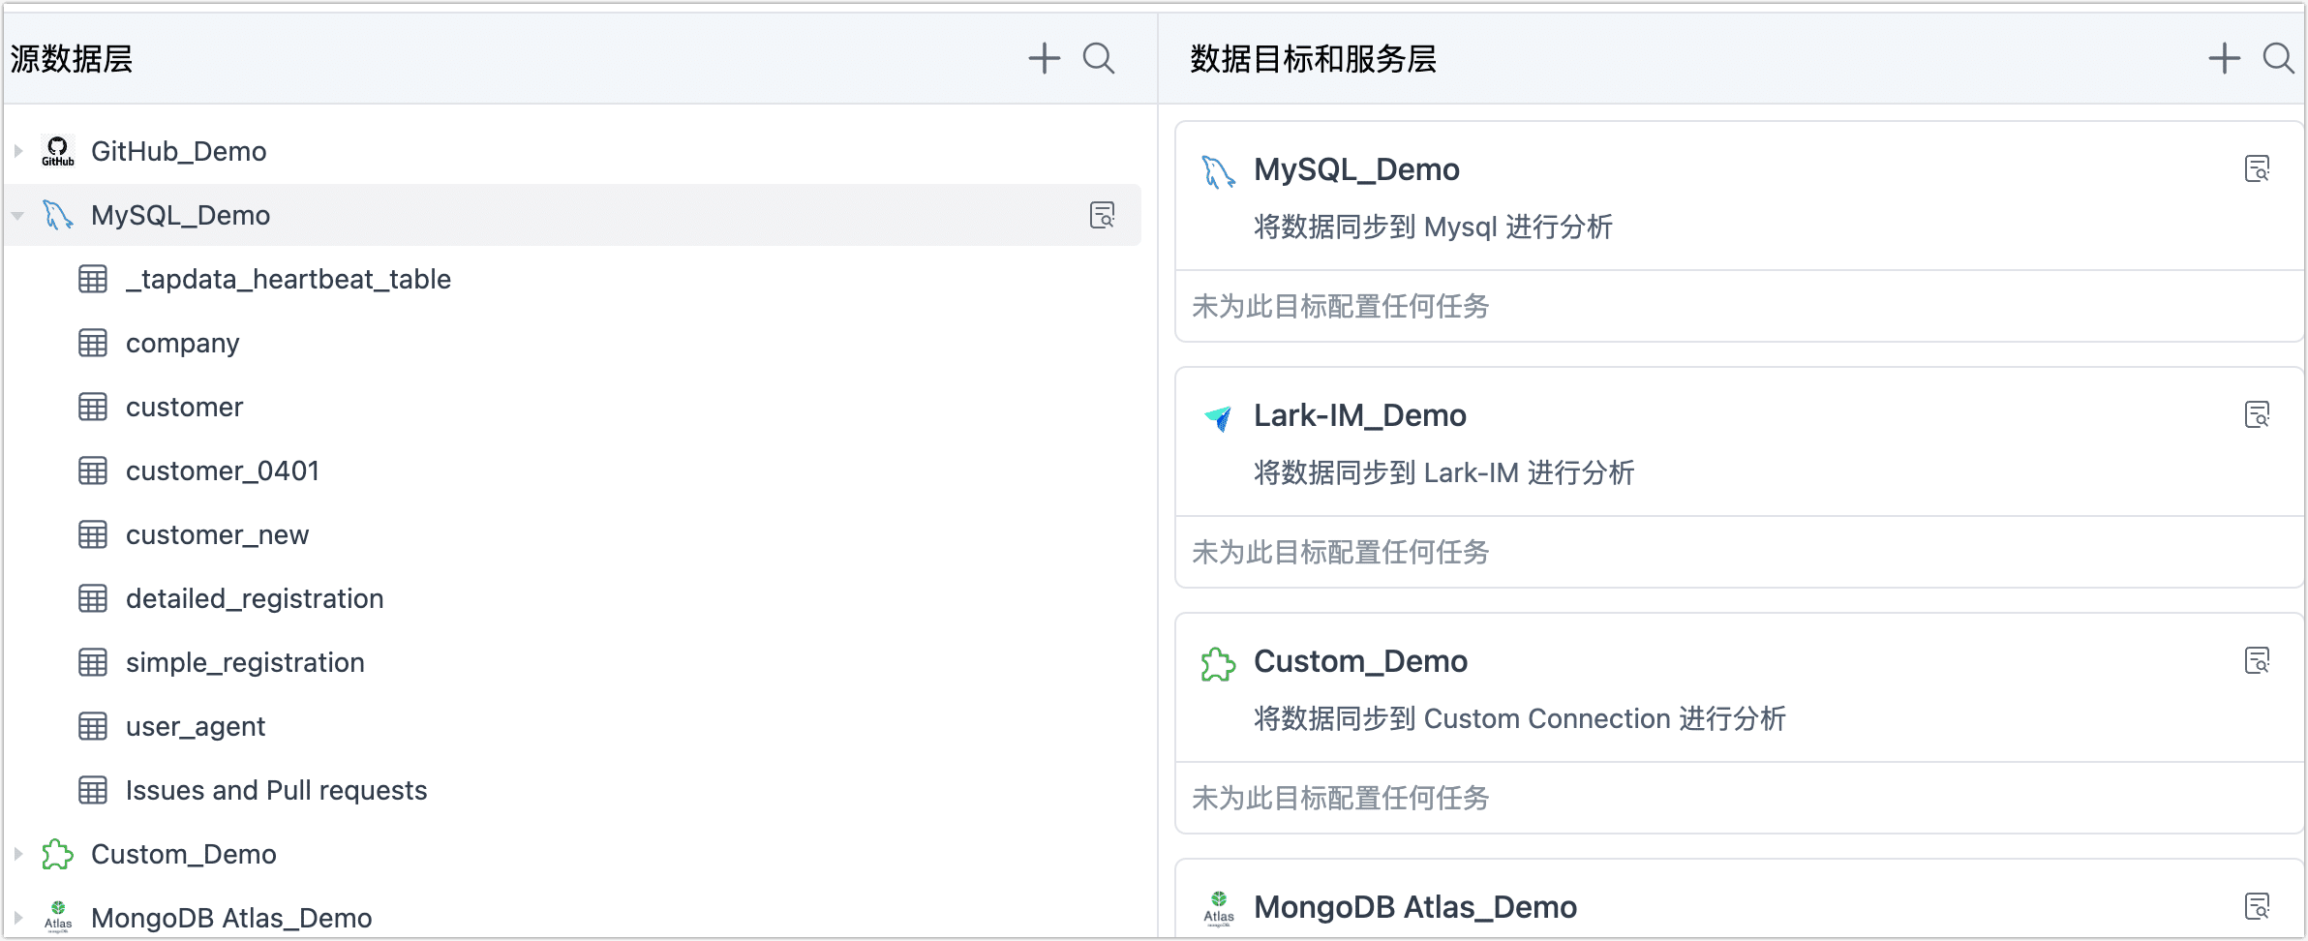This screenshot has height=941, width=2308.
Task: Select the detailed_registration table
Action: (x=254, y=598)
